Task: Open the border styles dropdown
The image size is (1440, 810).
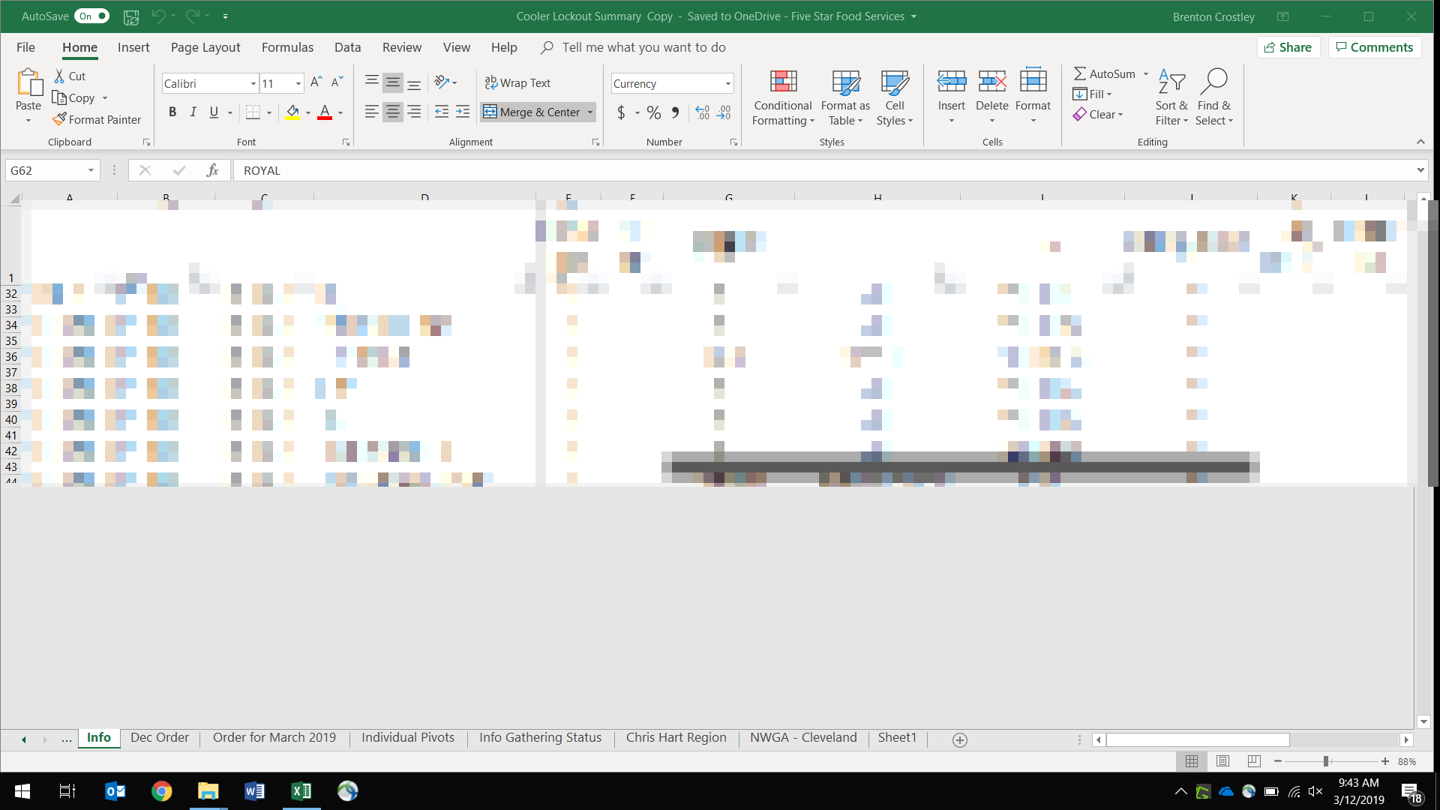Action: (268, 112)
